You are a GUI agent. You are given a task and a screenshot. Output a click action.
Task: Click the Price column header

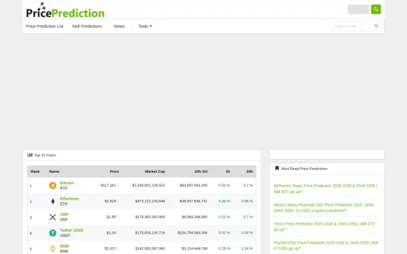[x=114, y=171]
